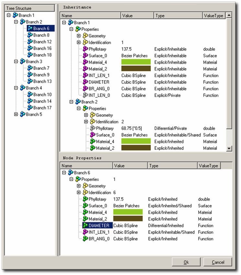Click the Value column header in Inheritance
Viewport: 241px width, 275px height.
point(137,16)
